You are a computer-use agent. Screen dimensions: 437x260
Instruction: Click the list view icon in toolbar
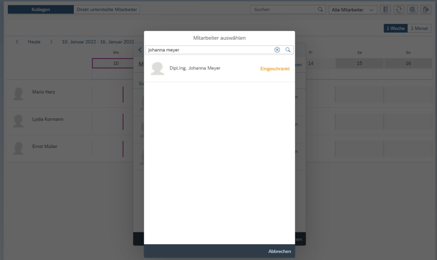385,9
